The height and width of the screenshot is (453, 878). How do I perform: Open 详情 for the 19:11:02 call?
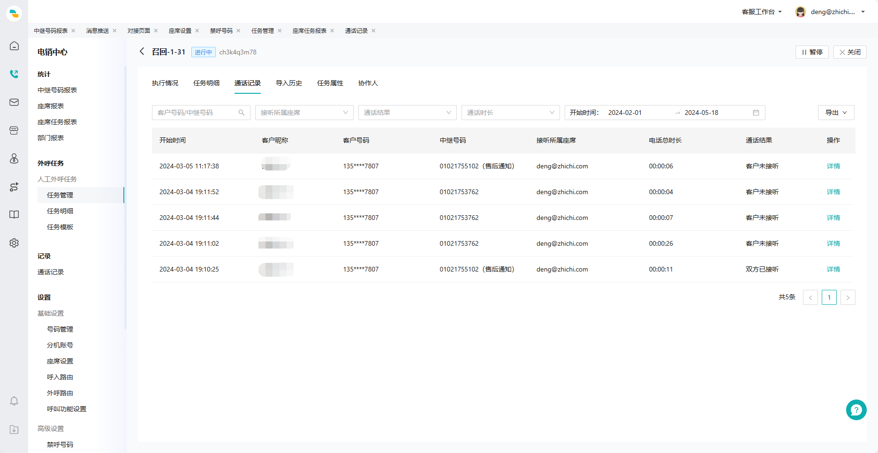833,243
